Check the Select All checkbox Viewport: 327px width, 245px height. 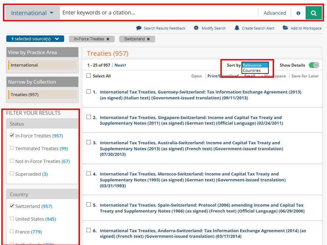pos(88,76)
